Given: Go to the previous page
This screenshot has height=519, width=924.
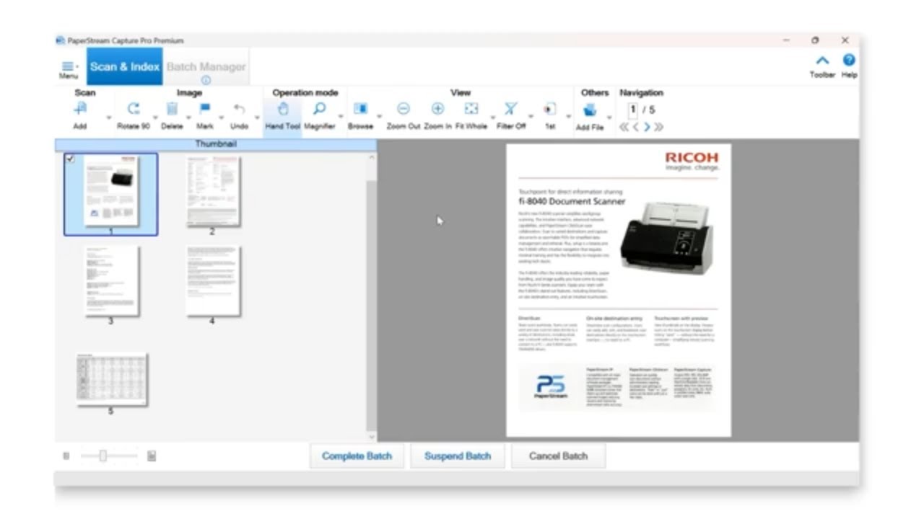Looking at the screenshot, I should 635,128.
